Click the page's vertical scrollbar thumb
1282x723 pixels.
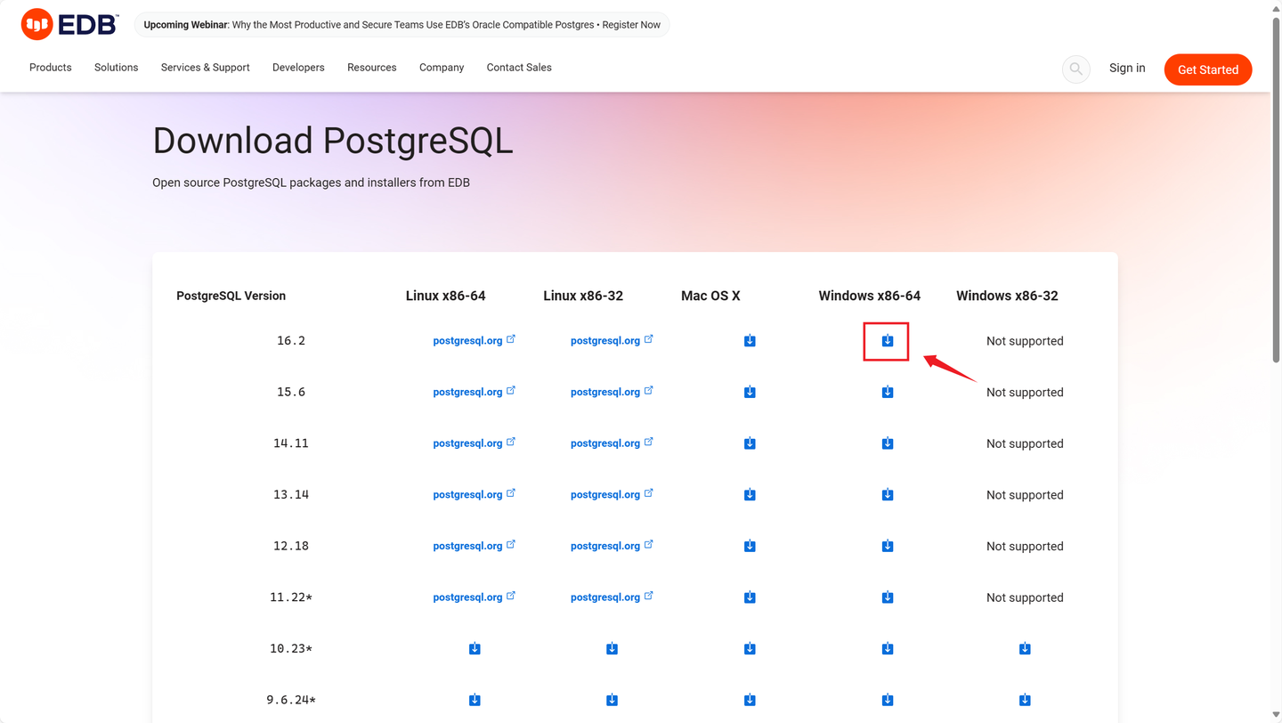[x=1277, y=189]
